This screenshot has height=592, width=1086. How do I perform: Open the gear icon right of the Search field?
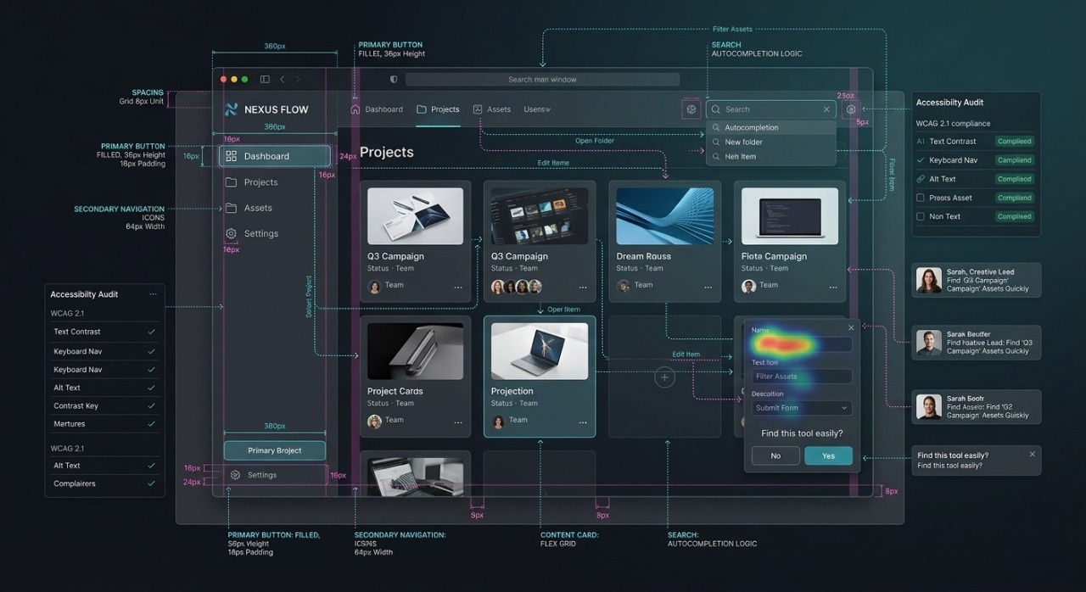coord(851,109)
